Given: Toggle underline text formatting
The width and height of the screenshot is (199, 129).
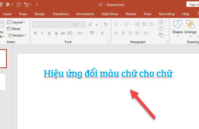Looking at the screenshot, I should pos(49,33).
